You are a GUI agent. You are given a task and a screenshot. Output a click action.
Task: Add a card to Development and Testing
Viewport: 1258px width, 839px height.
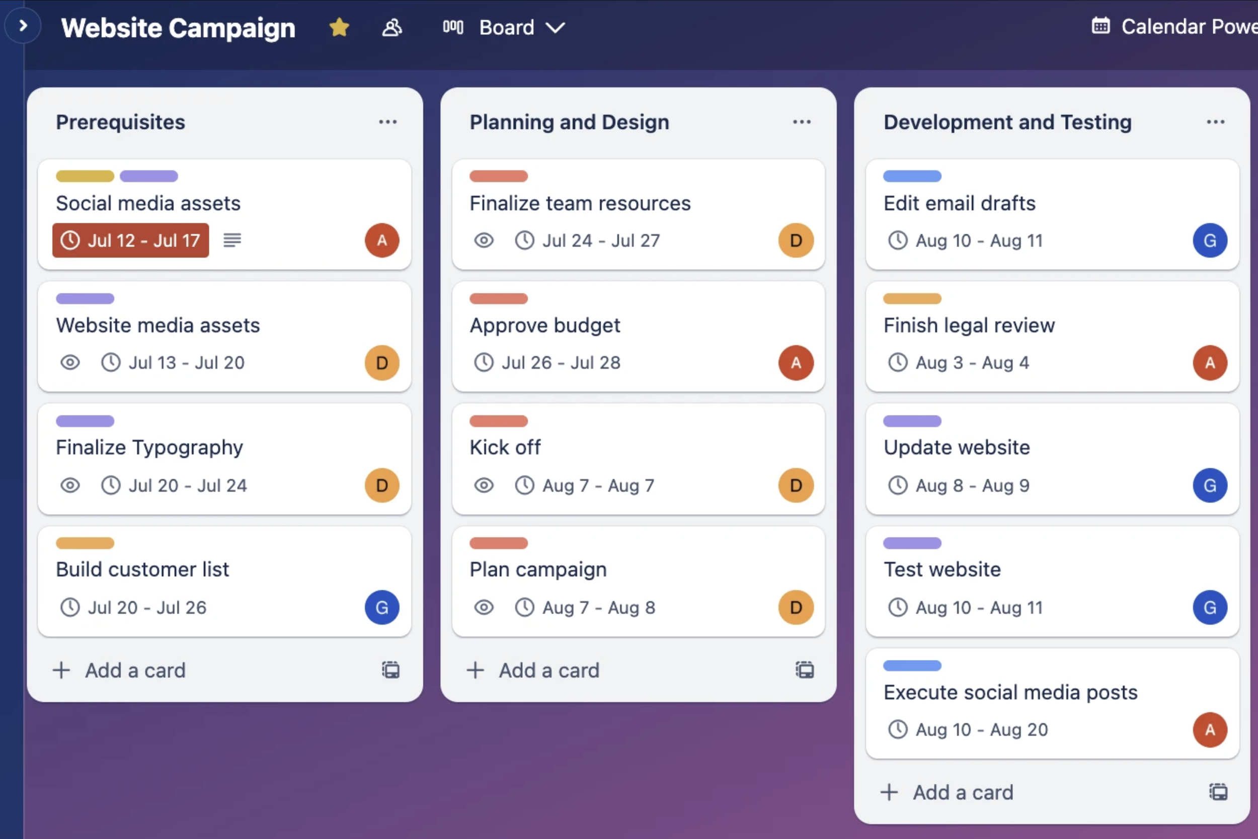[948, 792]
